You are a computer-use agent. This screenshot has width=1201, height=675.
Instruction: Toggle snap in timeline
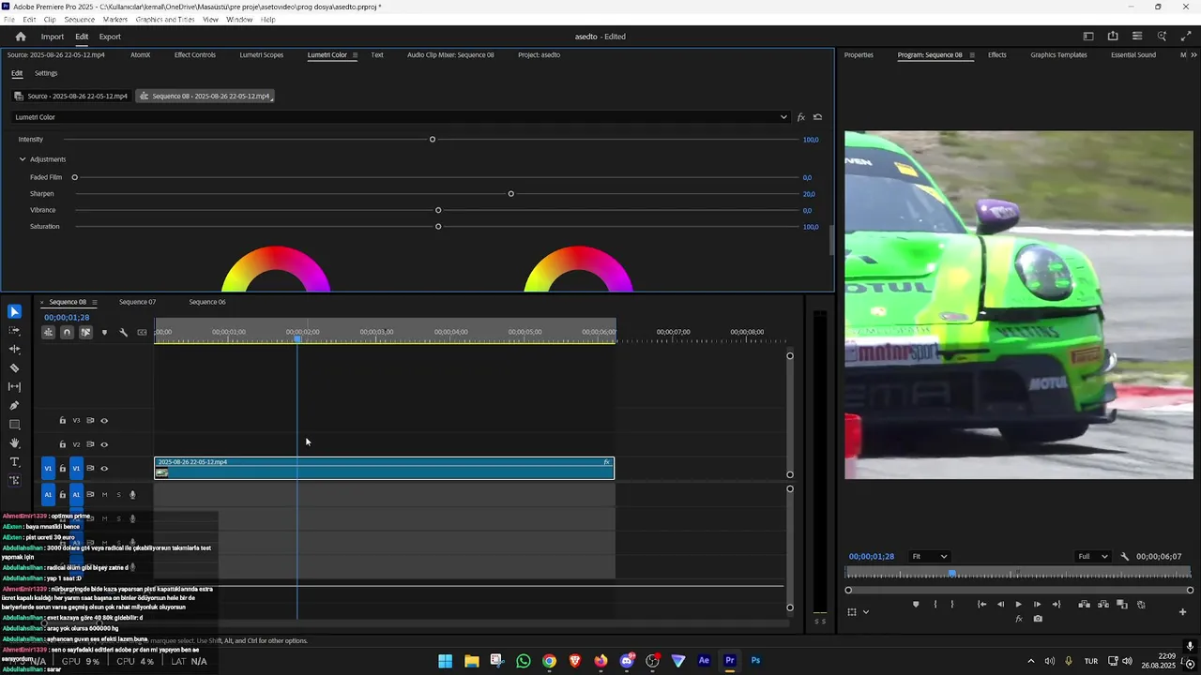67,332
